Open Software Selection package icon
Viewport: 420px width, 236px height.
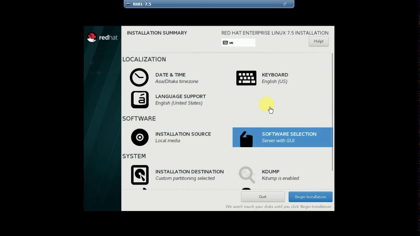click(x=246, y=139)
